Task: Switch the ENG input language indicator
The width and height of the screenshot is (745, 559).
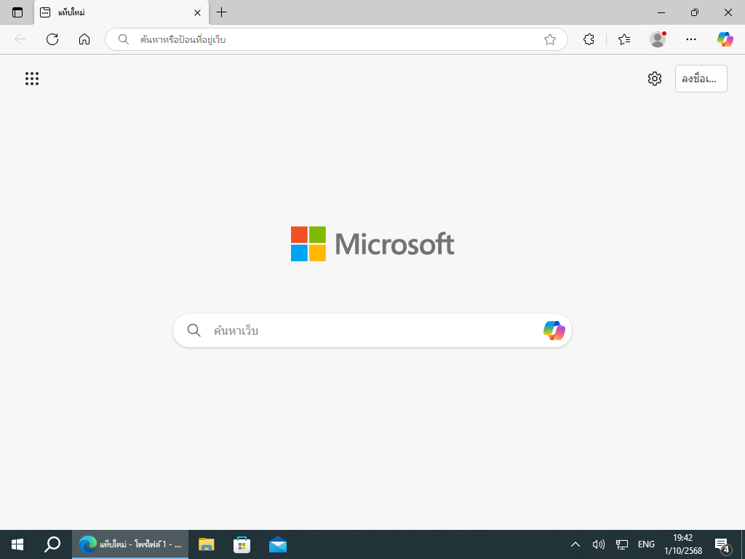Action: [646, 544]
